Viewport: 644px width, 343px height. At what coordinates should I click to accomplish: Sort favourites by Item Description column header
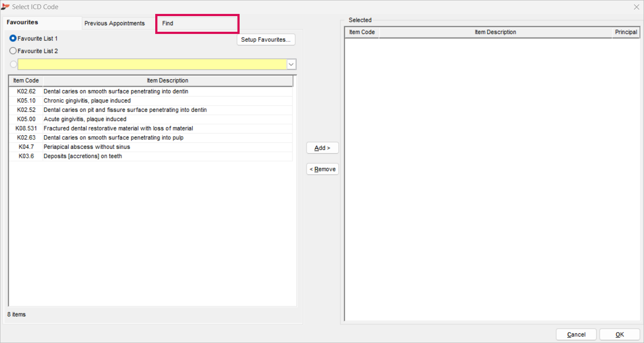[168, 81]
